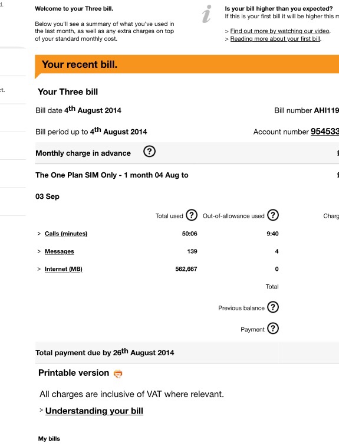This screenshot has width=339, height=446.
Task: Click Bill date 4th August 2014 text
Action: click(78, 110)
